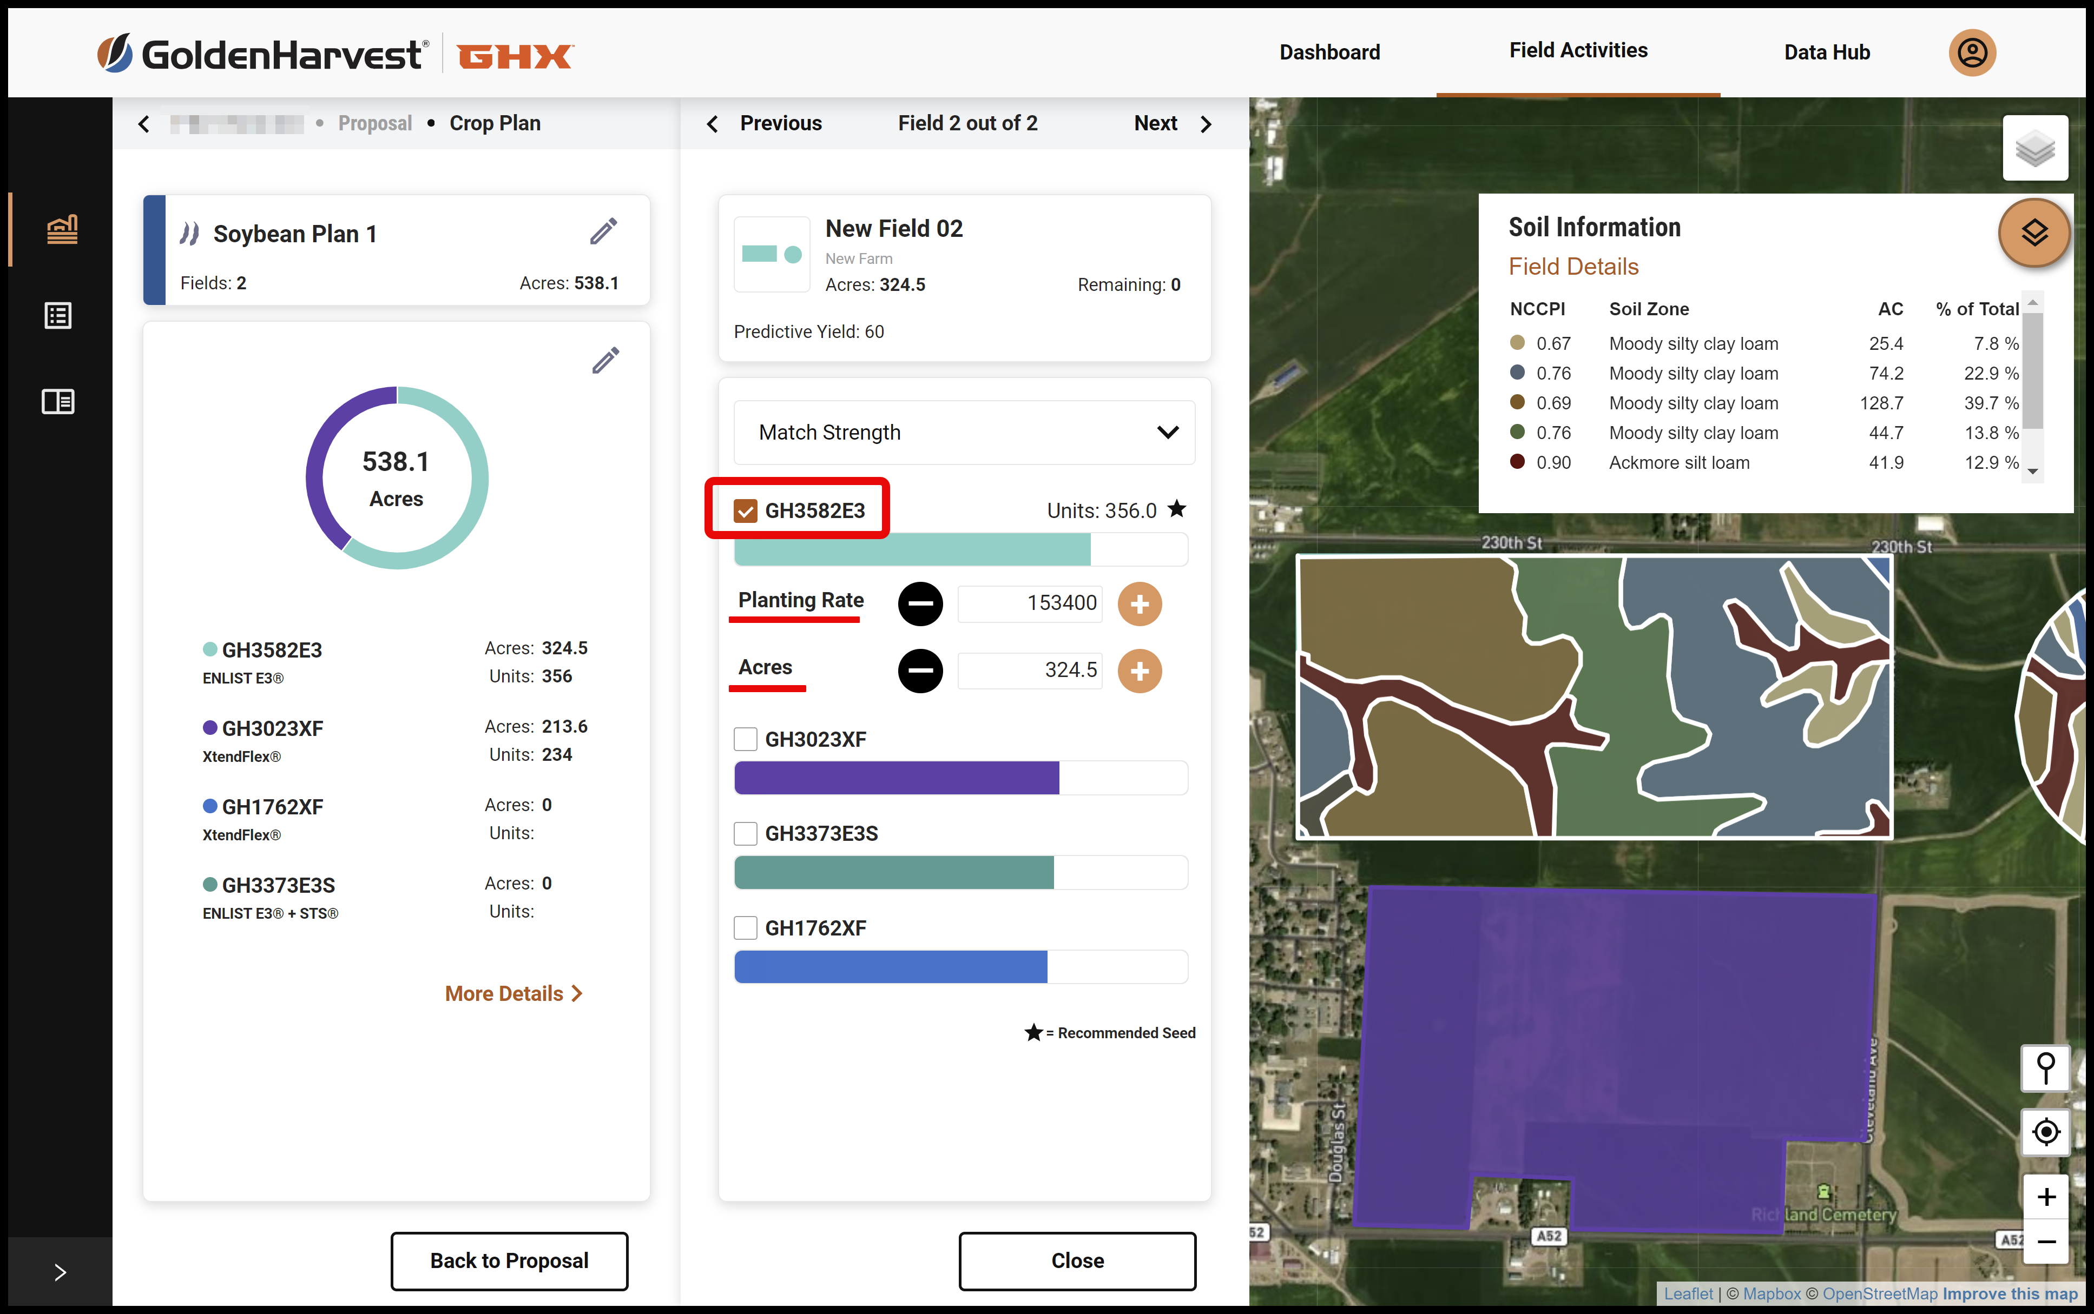Check the GH3373E3S seed checkbox
The image size is (2094, 1314).
(x=745, y=834)
